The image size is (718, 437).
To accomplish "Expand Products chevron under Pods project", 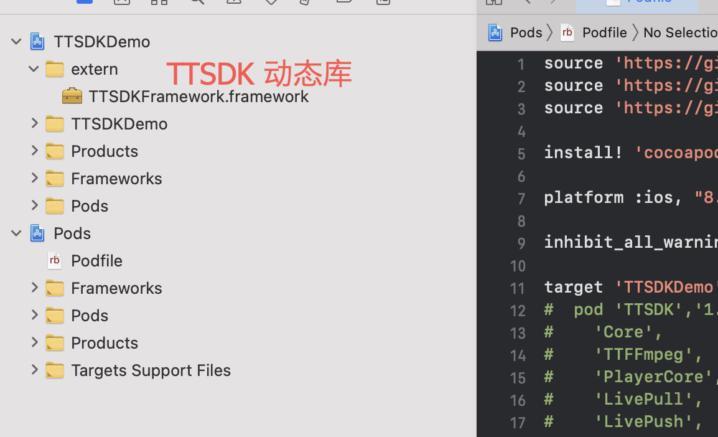I will 34,342.
